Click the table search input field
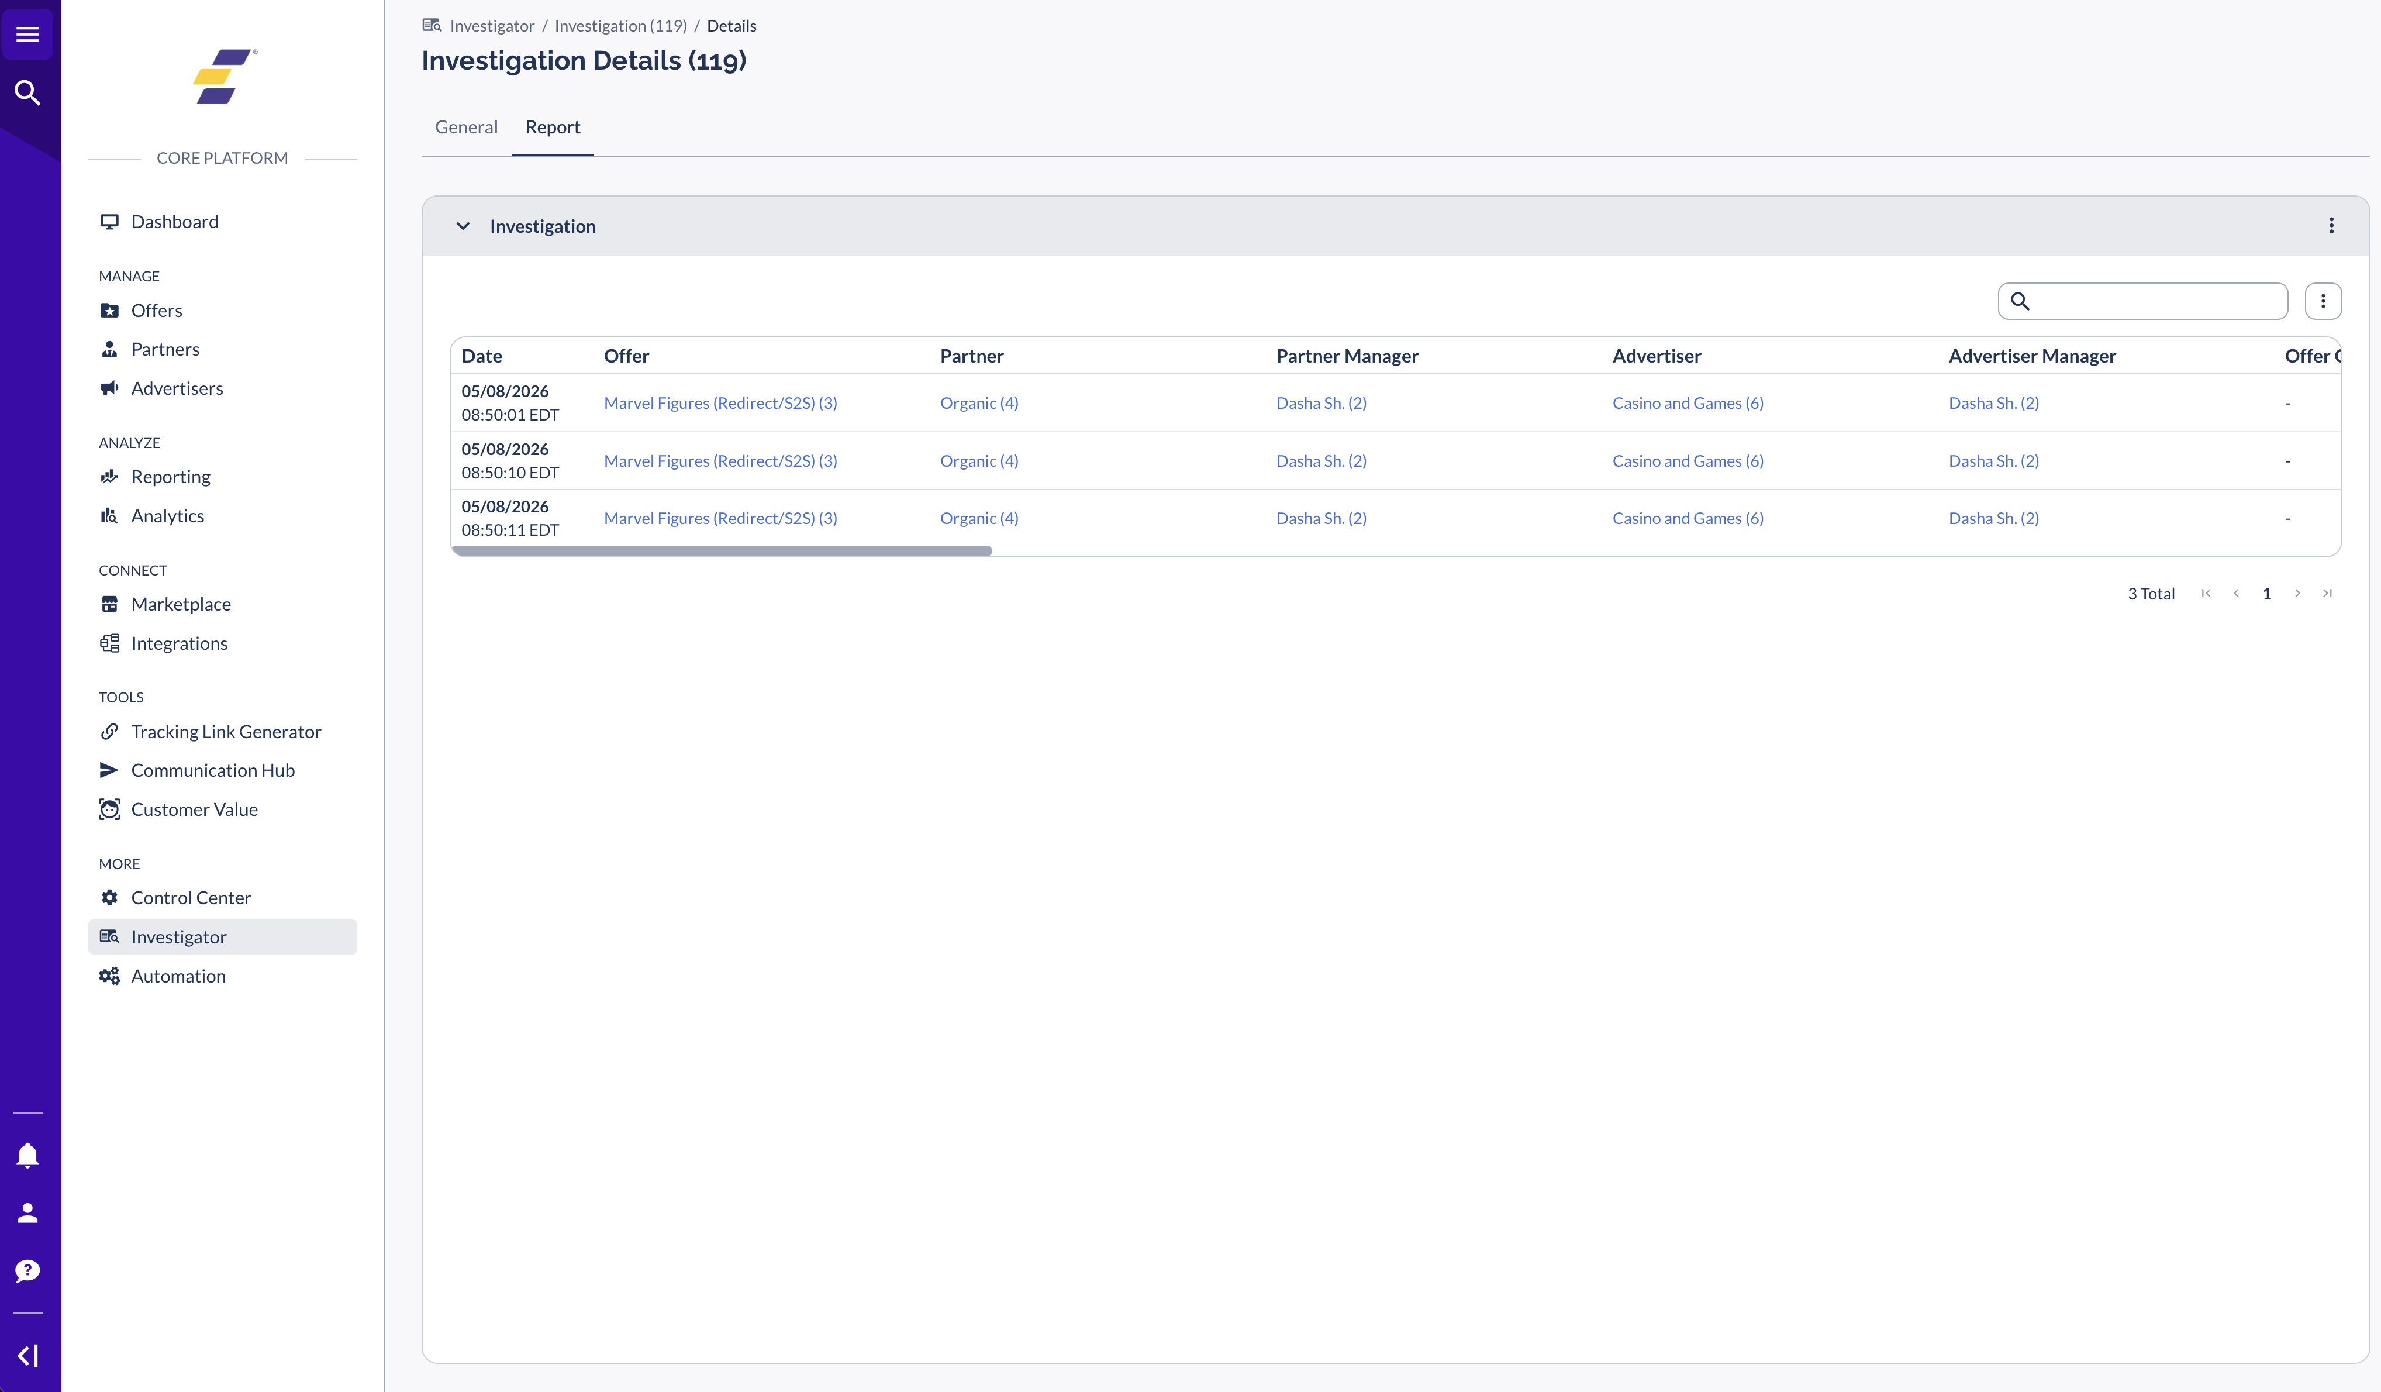Screen dimensions: 2381x1392 [2143, 301]
